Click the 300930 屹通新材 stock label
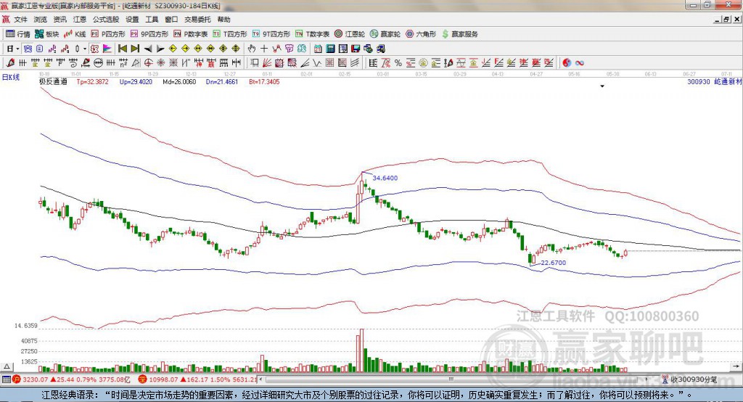Viewport: 743px width, 402px height. point(715,81)
